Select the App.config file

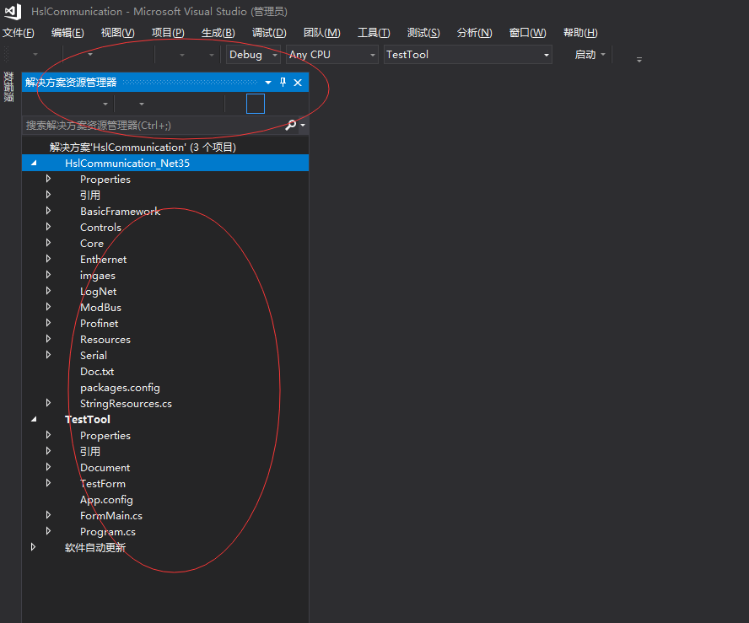tap(106, 500)
